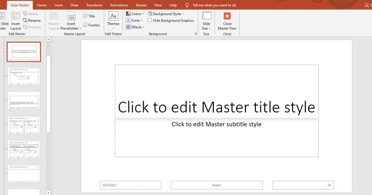
Task: Select the third layout thumbnail in the sidebar
Action: pyautogui.click(x=24, y=101)
